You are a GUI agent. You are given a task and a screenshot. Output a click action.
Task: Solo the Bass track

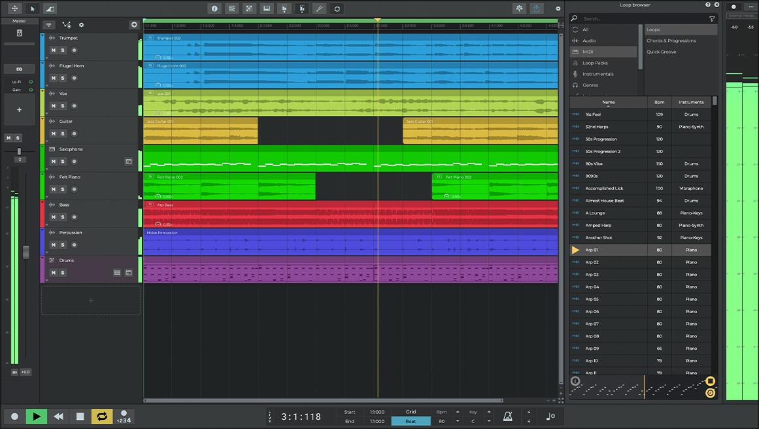tap(62, 216)
